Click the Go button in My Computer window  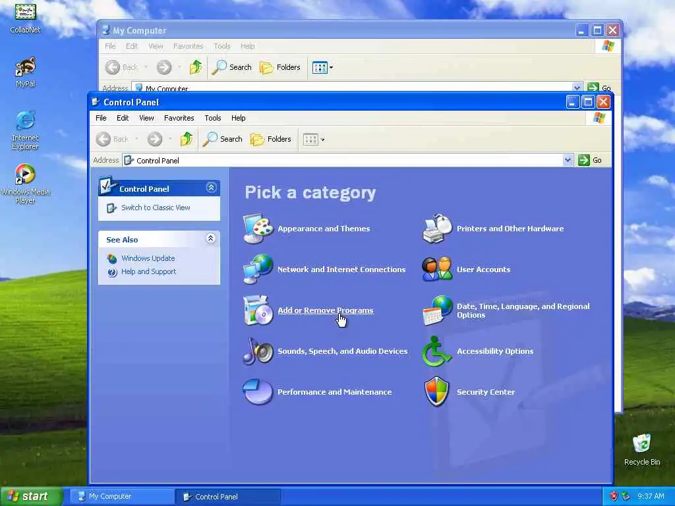(599, 88)
